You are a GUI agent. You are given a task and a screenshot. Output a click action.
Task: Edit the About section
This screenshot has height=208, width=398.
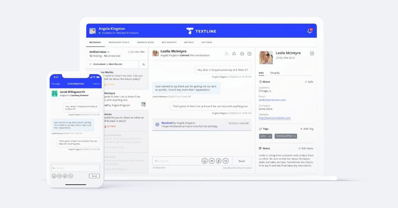point(309,82)
